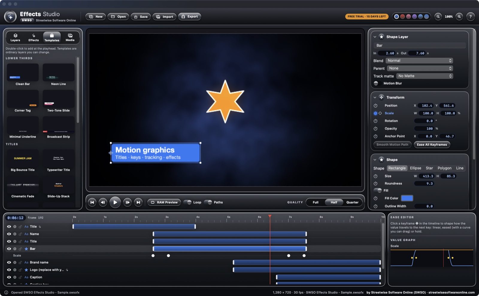The image size is (479, 296).
Task: Toggle the Fill switch
Action: pos(378,190)
